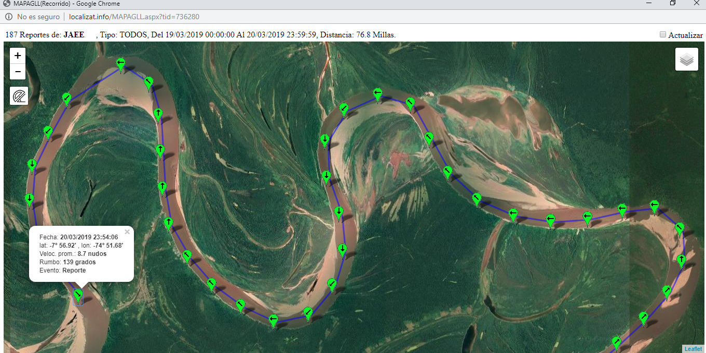This screenshot has height=353, width=706.
Task: Zoom in with the plus button
Action: click(x=18, y=56)
